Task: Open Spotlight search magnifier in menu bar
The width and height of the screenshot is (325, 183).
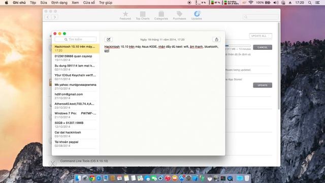Action: coord(310,3)
